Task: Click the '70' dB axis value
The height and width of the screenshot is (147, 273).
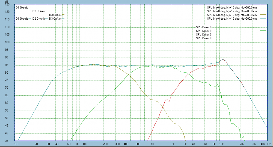Action: click(7, 88)
